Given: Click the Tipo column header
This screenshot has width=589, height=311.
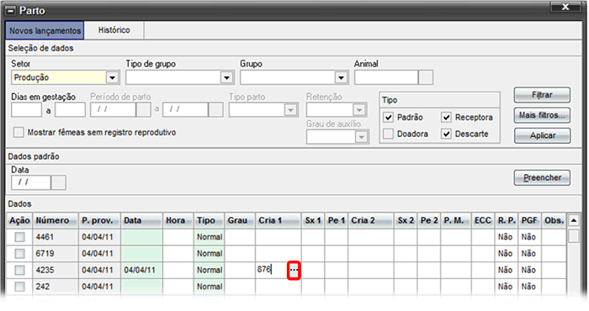Looking at the screenshot, I should (210, 220).
